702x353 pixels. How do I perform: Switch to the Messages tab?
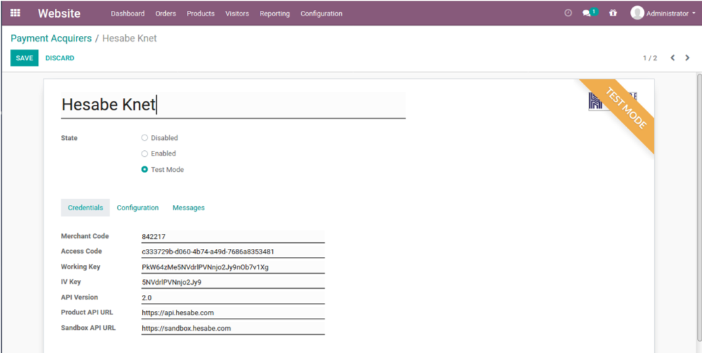pyautogui.click(x=188, y=208)
